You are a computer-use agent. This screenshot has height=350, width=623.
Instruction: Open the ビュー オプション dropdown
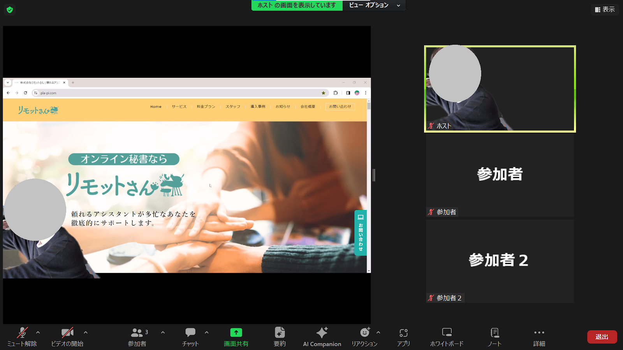(374, 5)
